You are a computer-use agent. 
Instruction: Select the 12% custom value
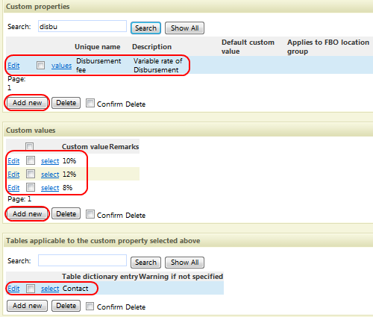tap(50, 175)
